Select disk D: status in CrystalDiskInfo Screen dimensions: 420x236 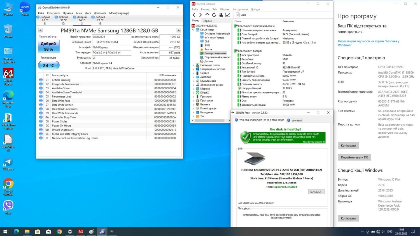62,19
